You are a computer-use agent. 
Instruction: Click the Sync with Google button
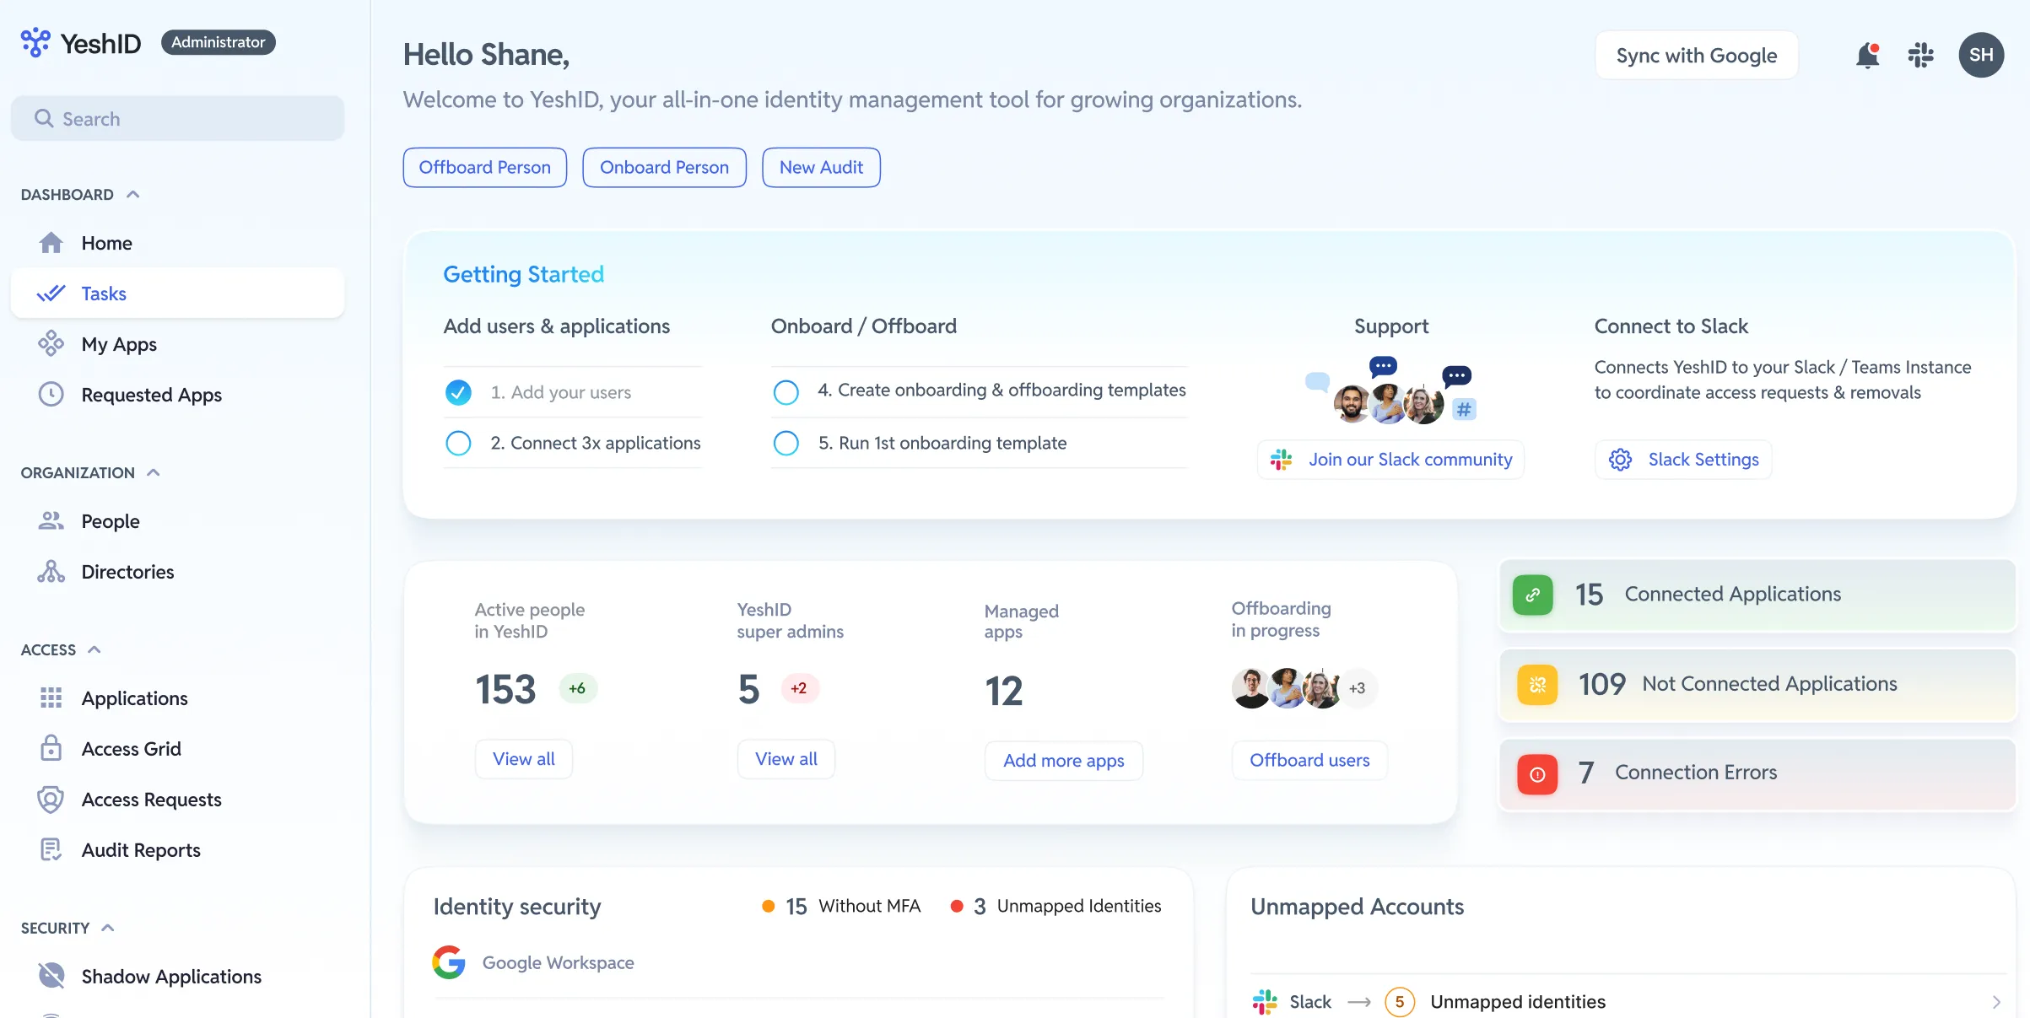click(x=1696, y=56)
